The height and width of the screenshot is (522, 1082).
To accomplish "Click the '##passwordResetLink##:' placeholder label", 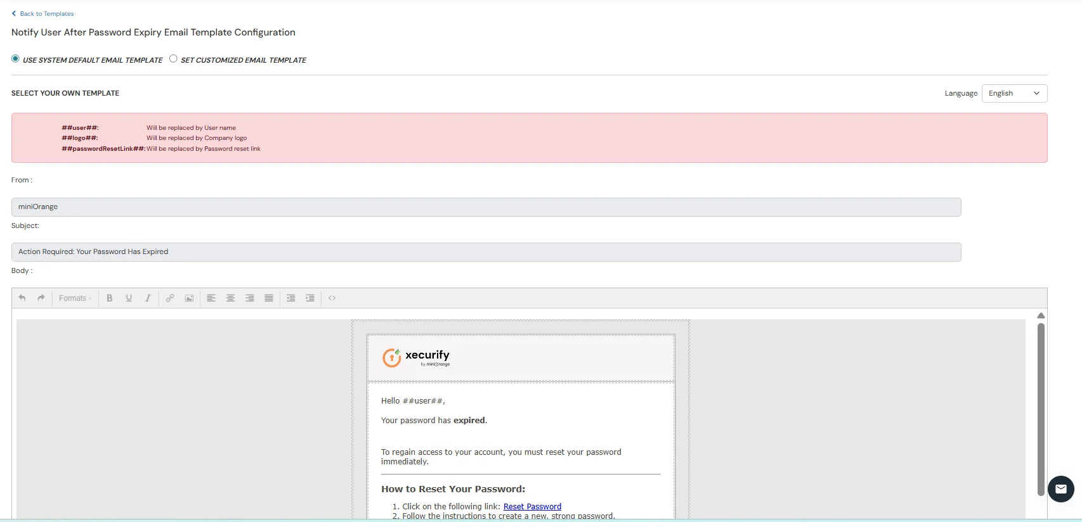I will [x=103, y=149].
